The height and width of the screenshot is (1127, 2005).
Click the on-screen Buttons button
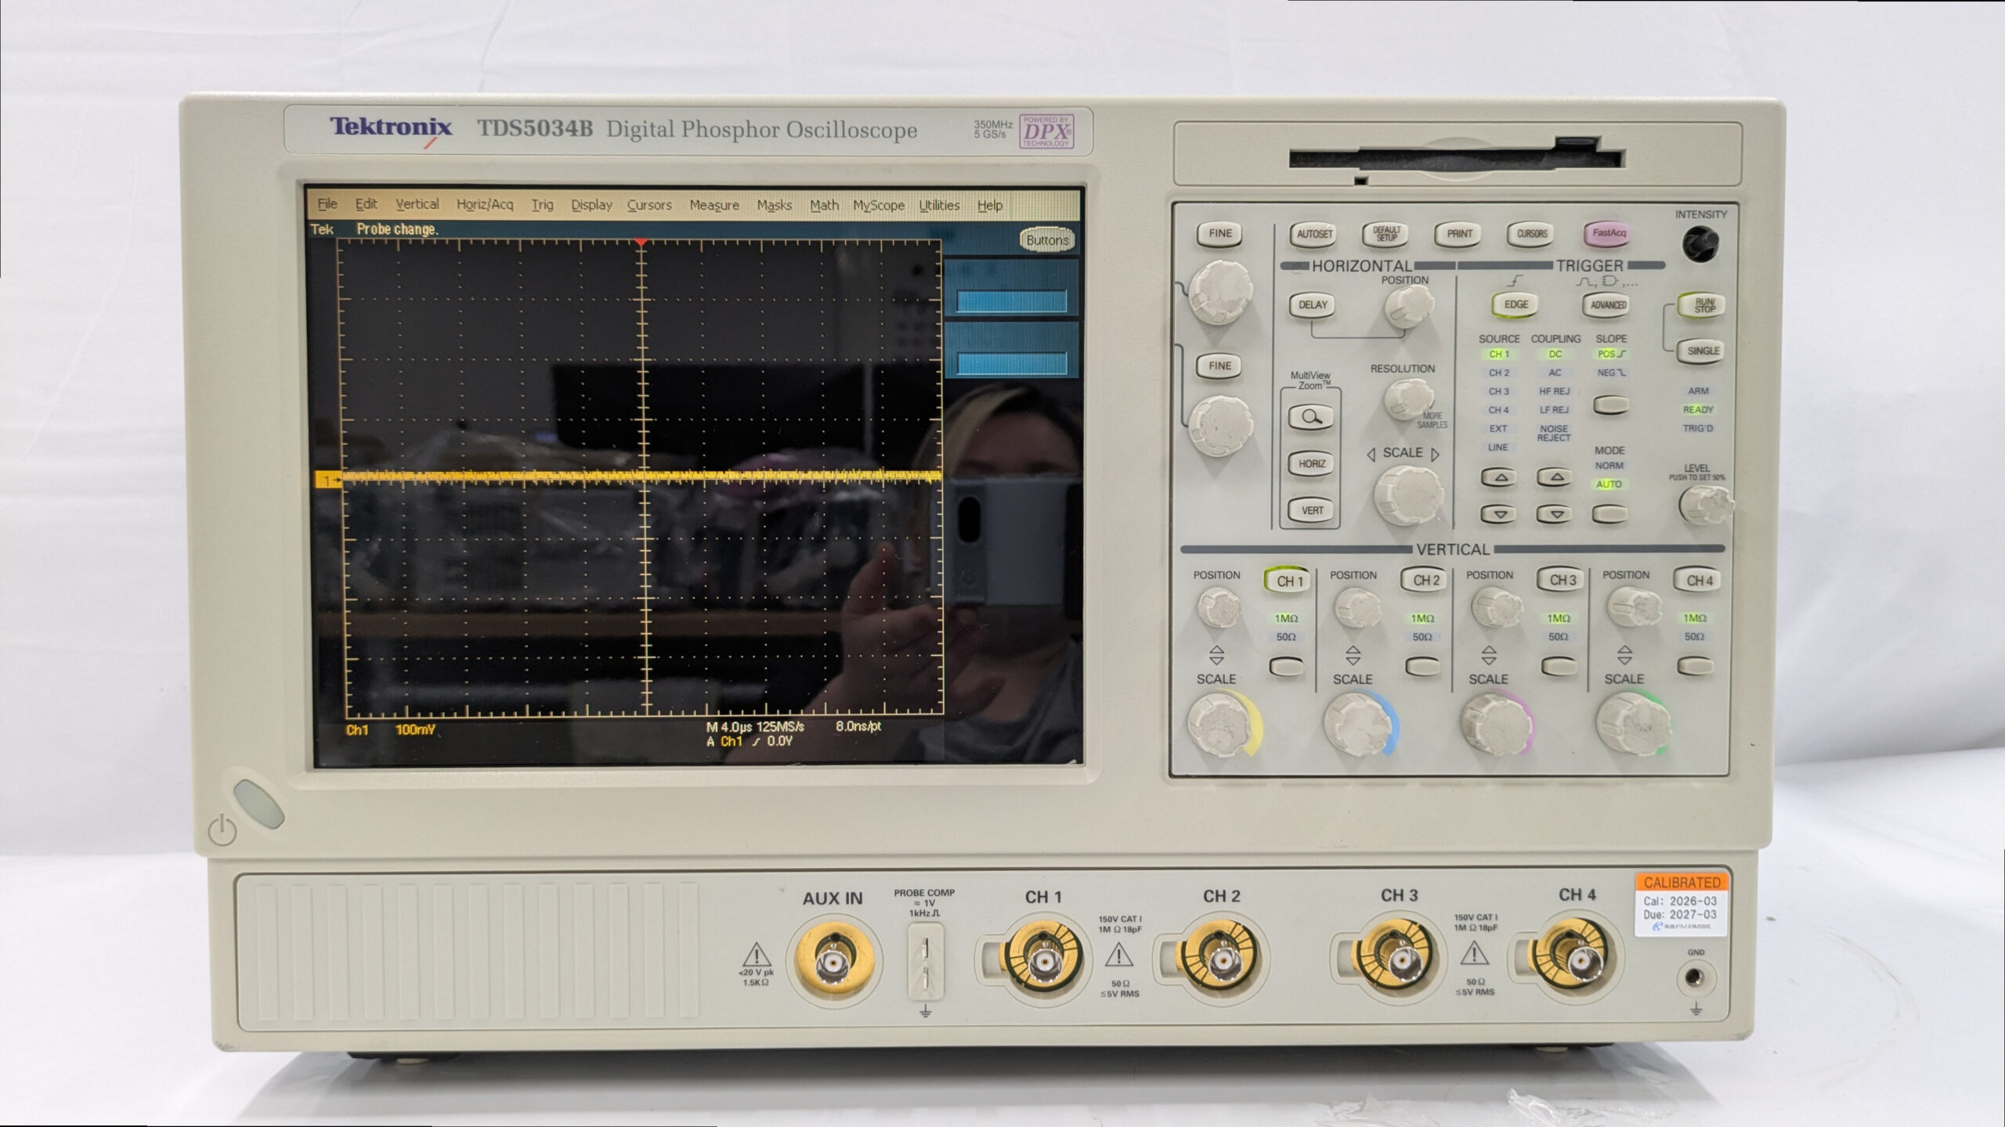[1047, 240]
